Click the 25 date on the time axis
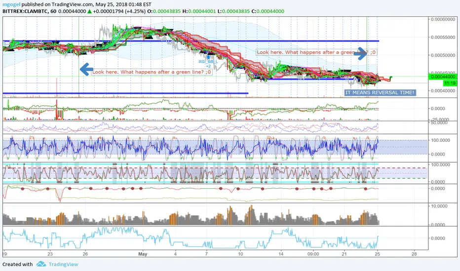 (377, 254)
